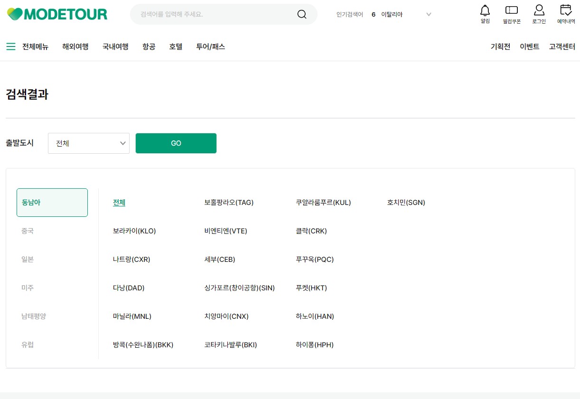Click the 웰컴쿠폰 coupon icon
The width and height of the screenshot is (580, 399).
coord(511,13)
